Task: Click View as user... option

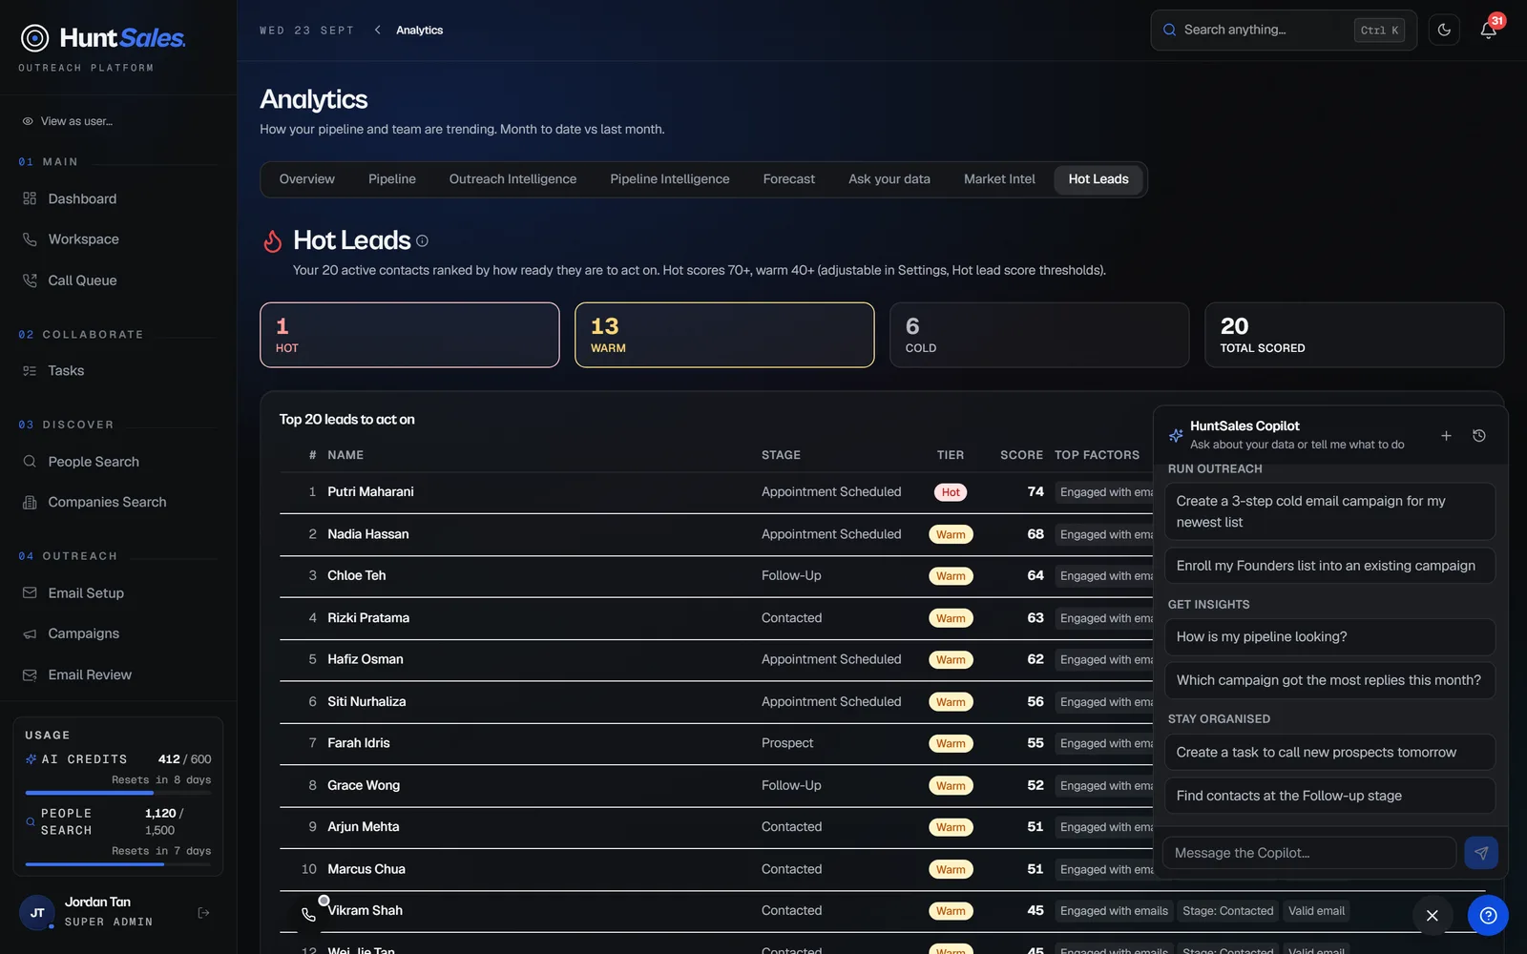Action: [67, 121]
